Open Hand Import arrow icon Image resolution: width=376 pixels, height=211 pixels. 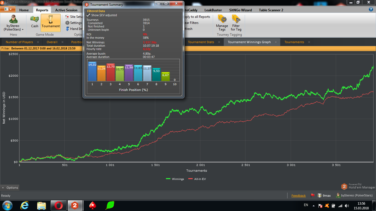[x=67, y=29]
